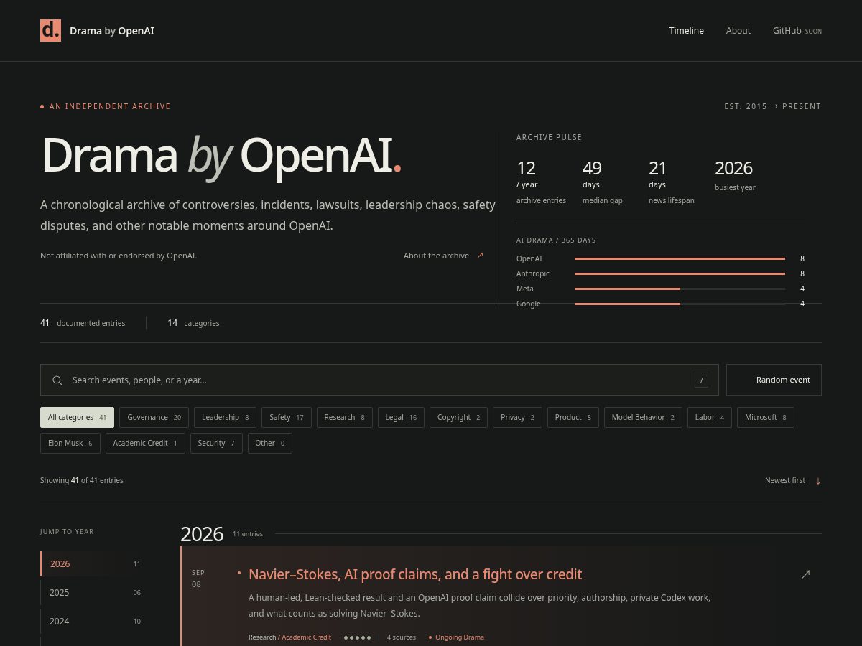Screen dimensions: 862x646
Task: Click the 'Showing 41 of 41 entries' text
Action: 82,480
